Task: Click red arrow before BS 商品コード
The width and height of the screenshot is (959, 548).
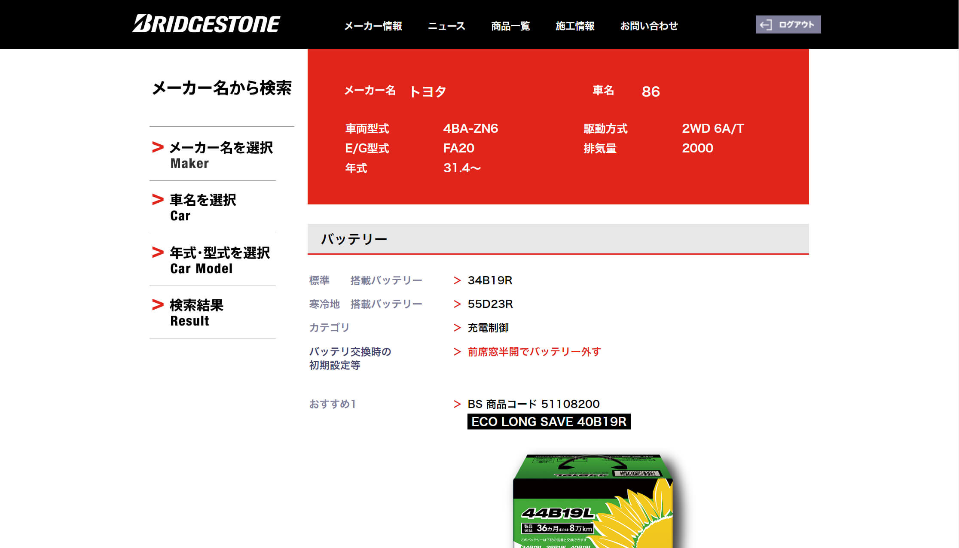Action: click(x=457, y=404)
